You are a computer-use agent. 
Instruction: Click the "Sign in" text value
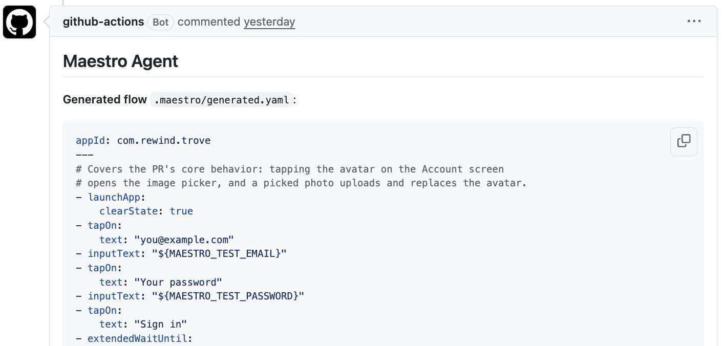coord(161,325)
